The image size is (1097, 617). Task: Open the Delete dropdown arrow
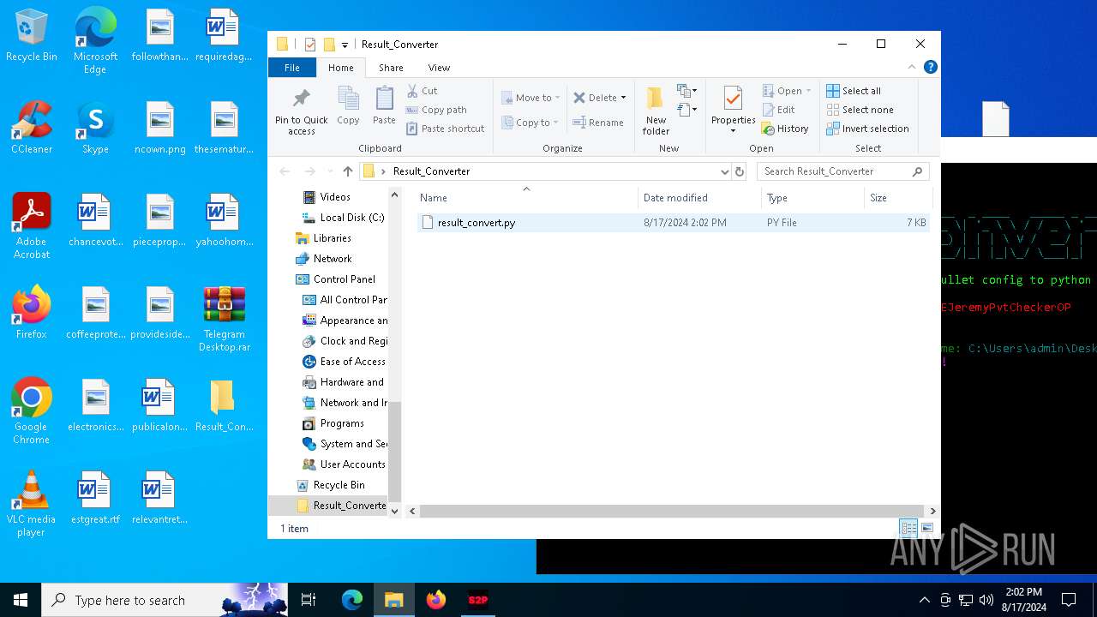(623, 98)
